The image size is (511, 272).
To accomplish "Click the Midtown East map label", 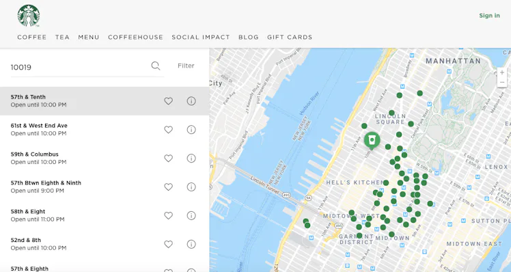I will pyautogui.click(x=474, y=244).
